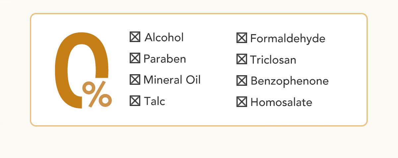This screenshot has width=398, height=158.
Task: Click the Talc text label
Action: pos(155,101)
